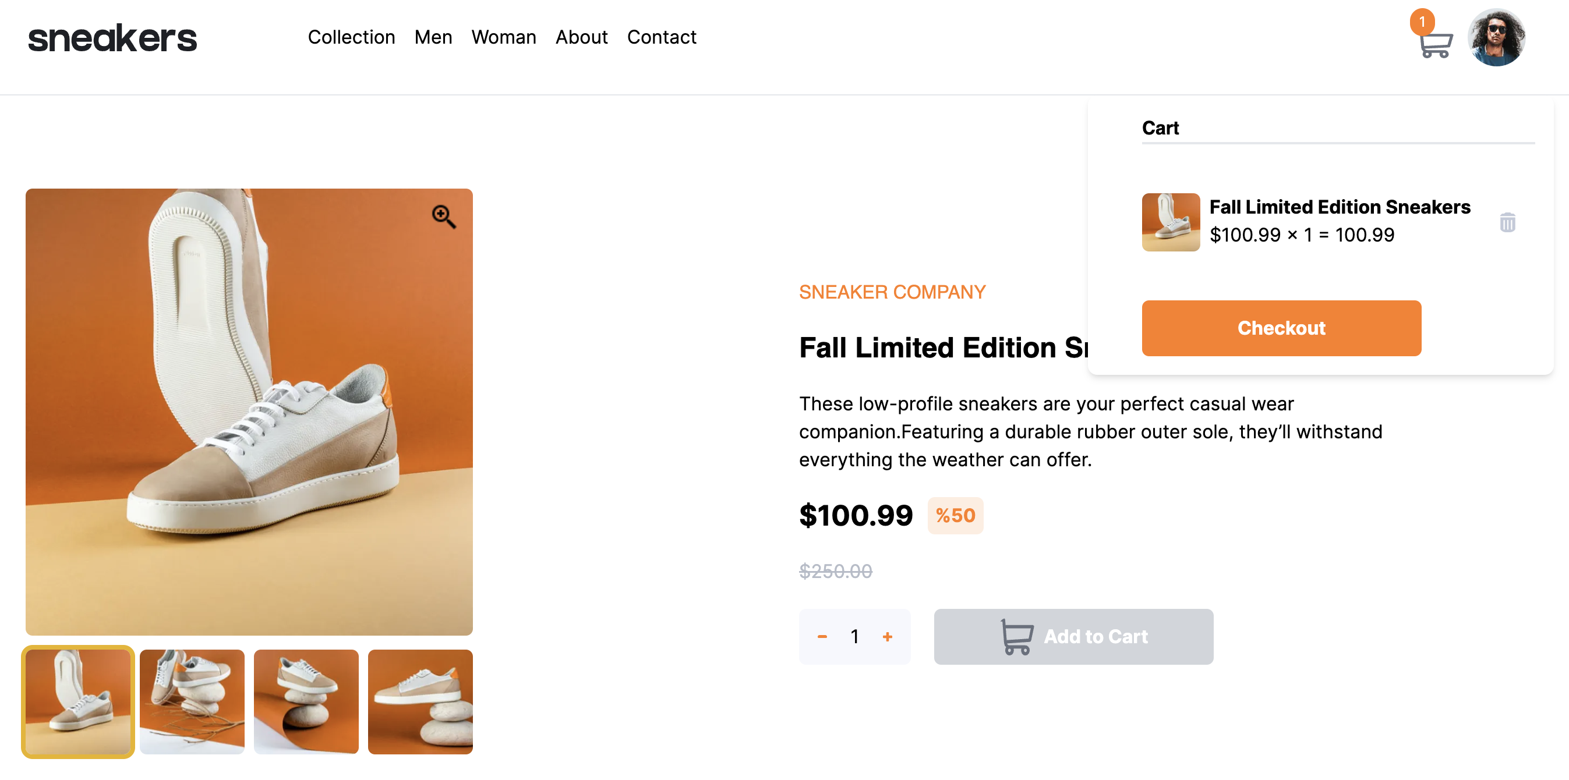This screenshot has height=780, width=1569.
Task: Choose the fourth product thumbnail
Action: pyautogui.click(x=420, y=701)
